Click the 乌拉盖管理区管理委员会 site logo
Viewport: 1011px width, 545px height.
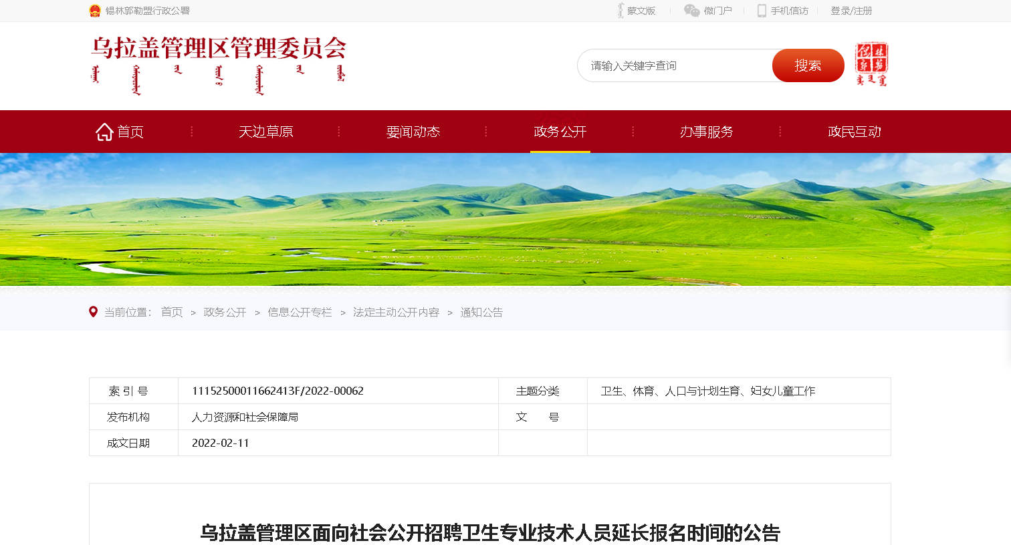point(219,65)
